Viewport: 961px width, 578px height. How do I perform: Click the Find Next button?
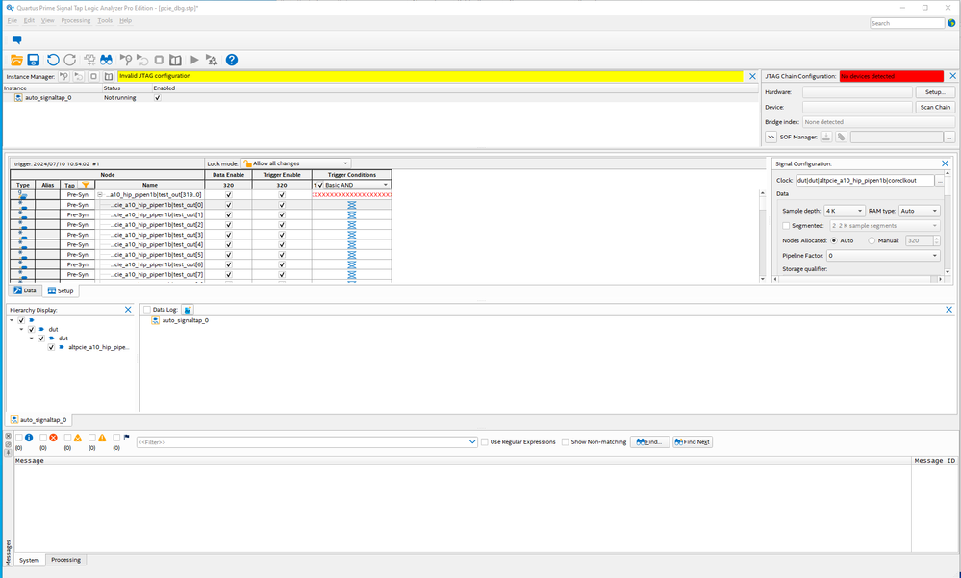point(693,442)
